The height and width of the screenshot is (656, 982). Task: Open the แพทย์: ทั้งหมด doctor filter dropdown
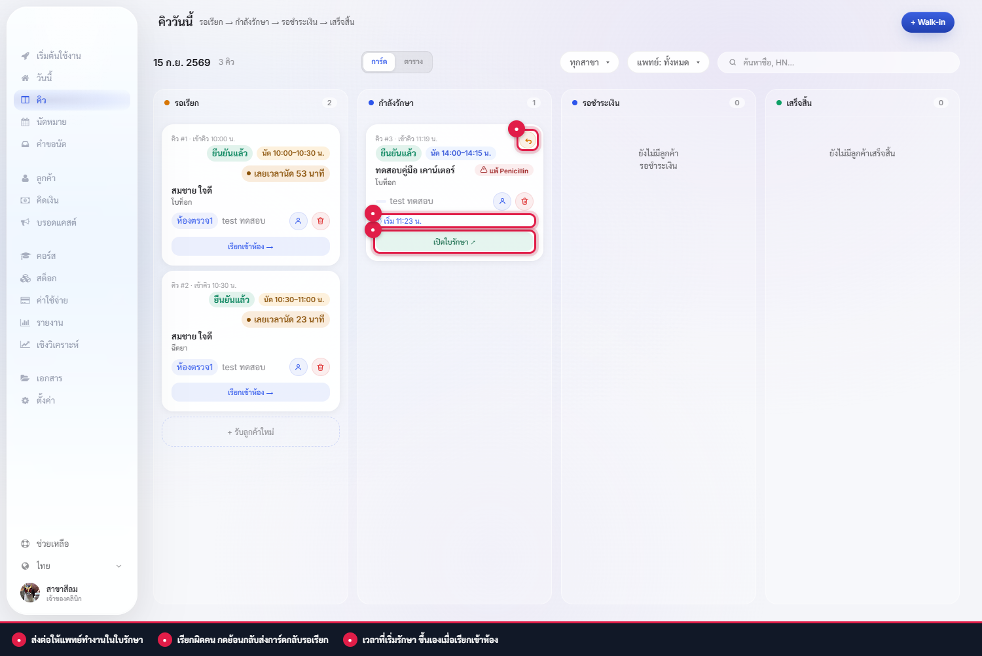coord(668,62)
